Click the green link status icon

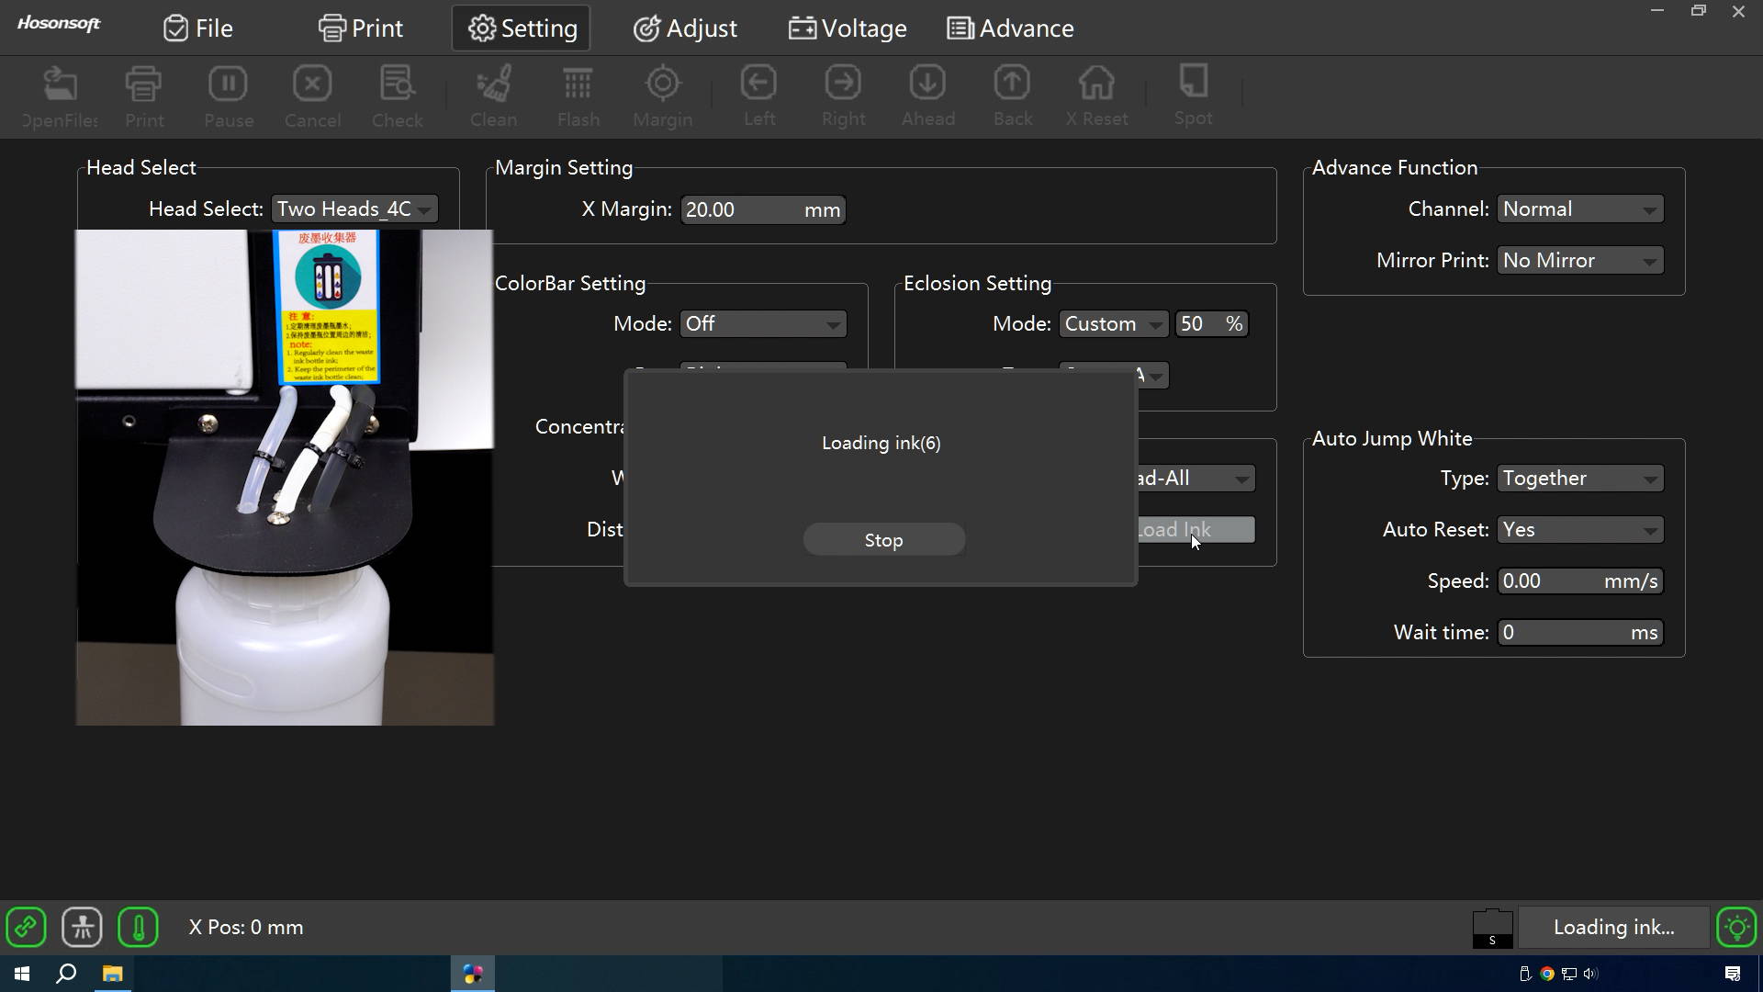point(26,927)
